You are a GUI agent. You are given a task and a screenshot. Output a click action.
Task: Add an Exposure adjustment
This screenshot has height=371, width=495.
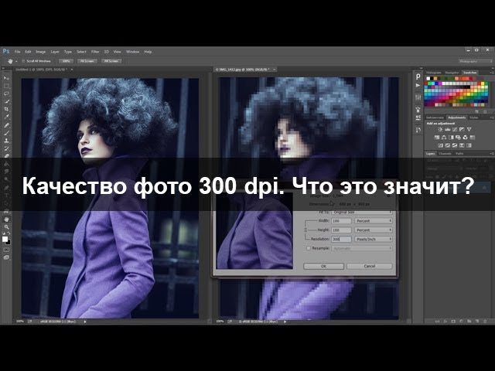tap(462, 130)
